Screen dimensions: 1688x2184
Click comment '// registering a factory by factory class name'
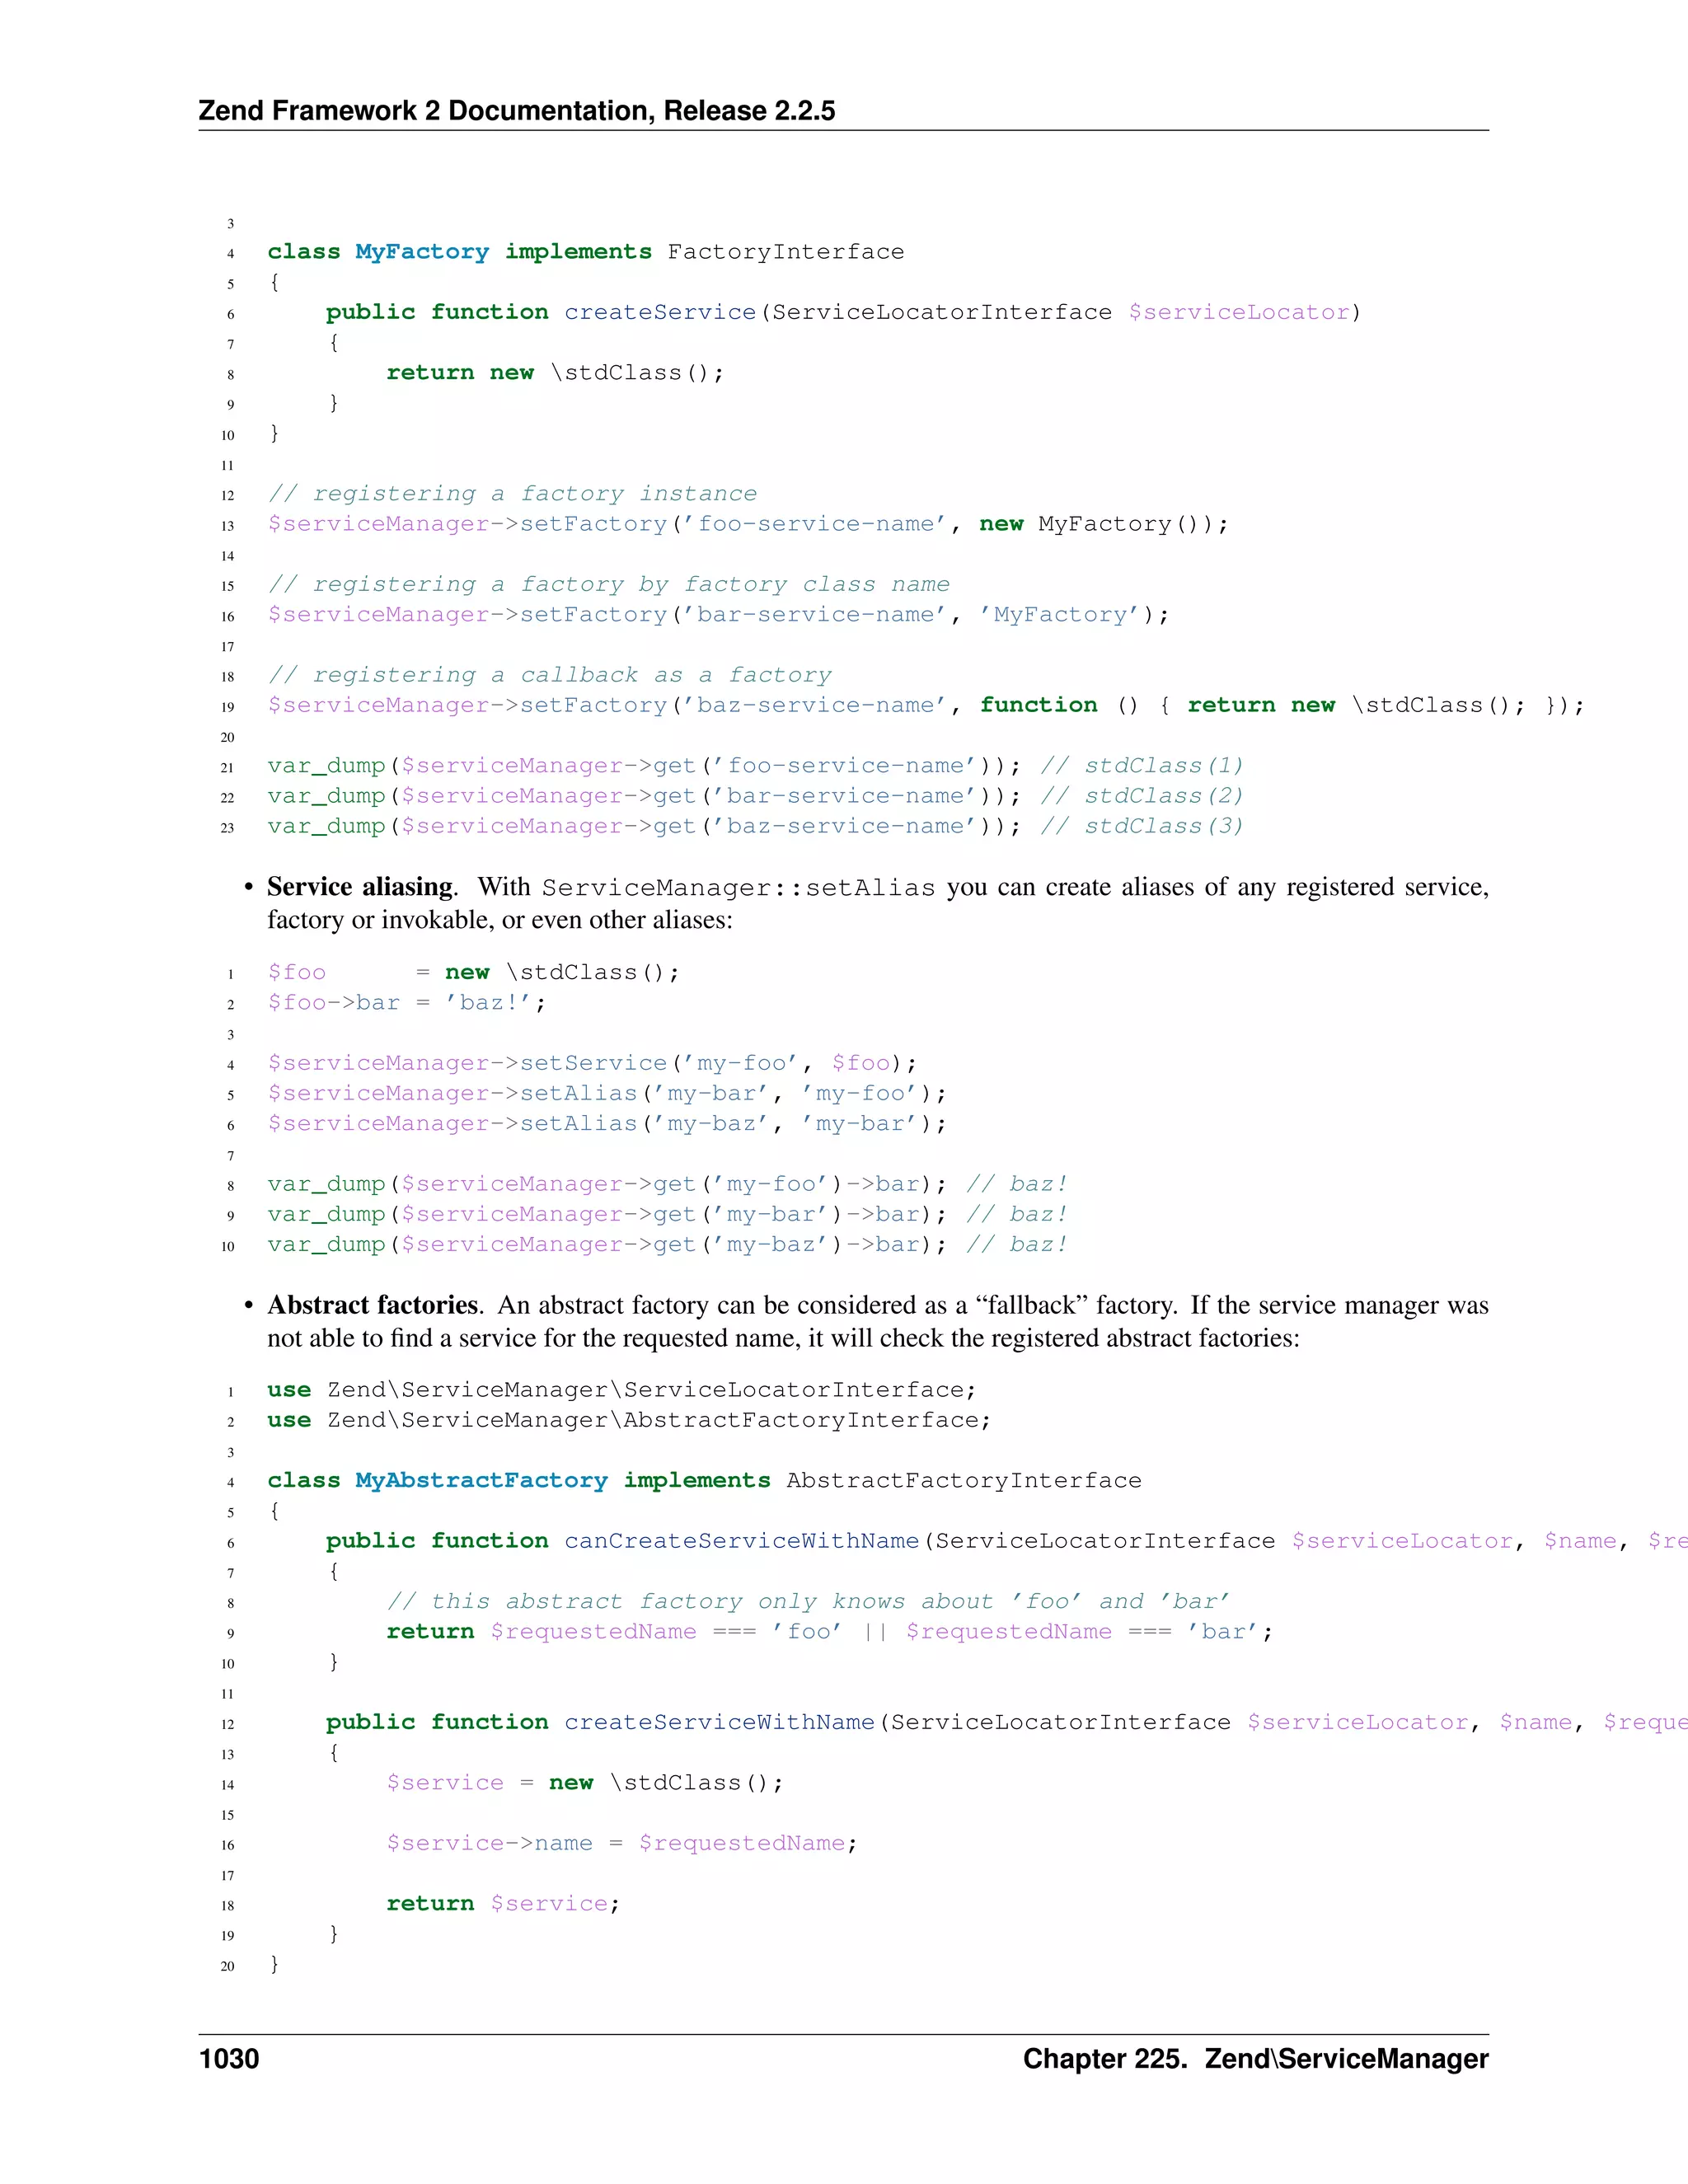[608, 584]
